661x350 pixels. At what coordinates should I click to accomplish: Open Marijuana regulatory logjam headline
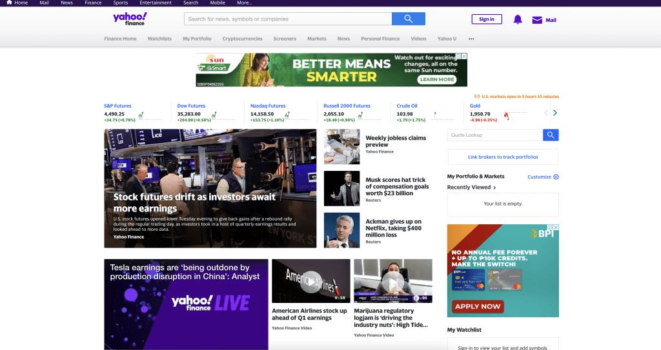point(391,318)
